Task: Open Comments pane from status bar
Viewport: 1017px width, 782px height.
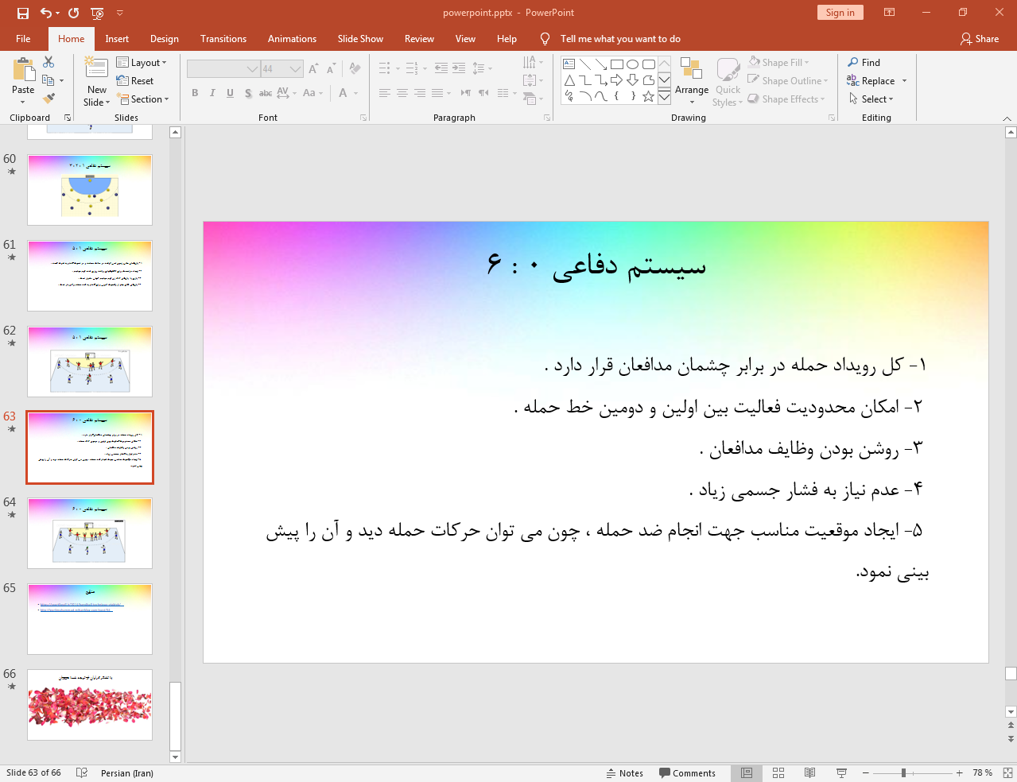Action: (687, 773)
